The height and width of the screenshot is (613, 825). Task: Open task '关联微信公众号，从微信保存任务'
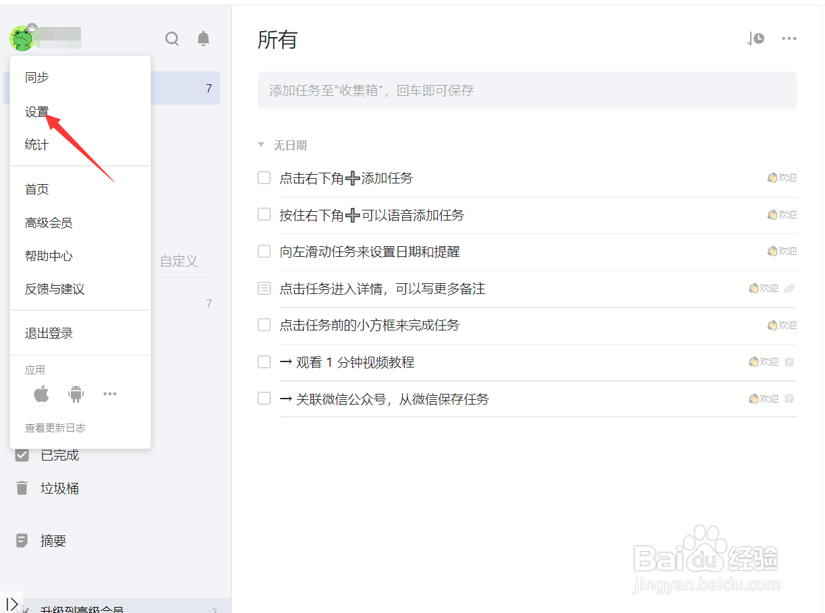point(385,399)
